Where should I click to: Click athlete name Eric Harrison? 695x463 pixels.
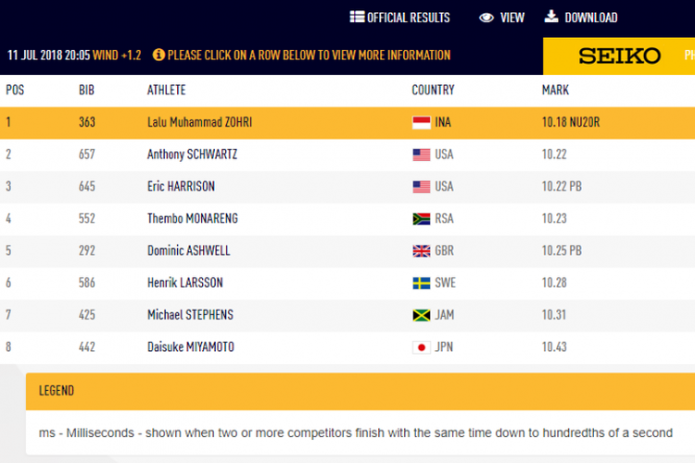click(181, 186)
